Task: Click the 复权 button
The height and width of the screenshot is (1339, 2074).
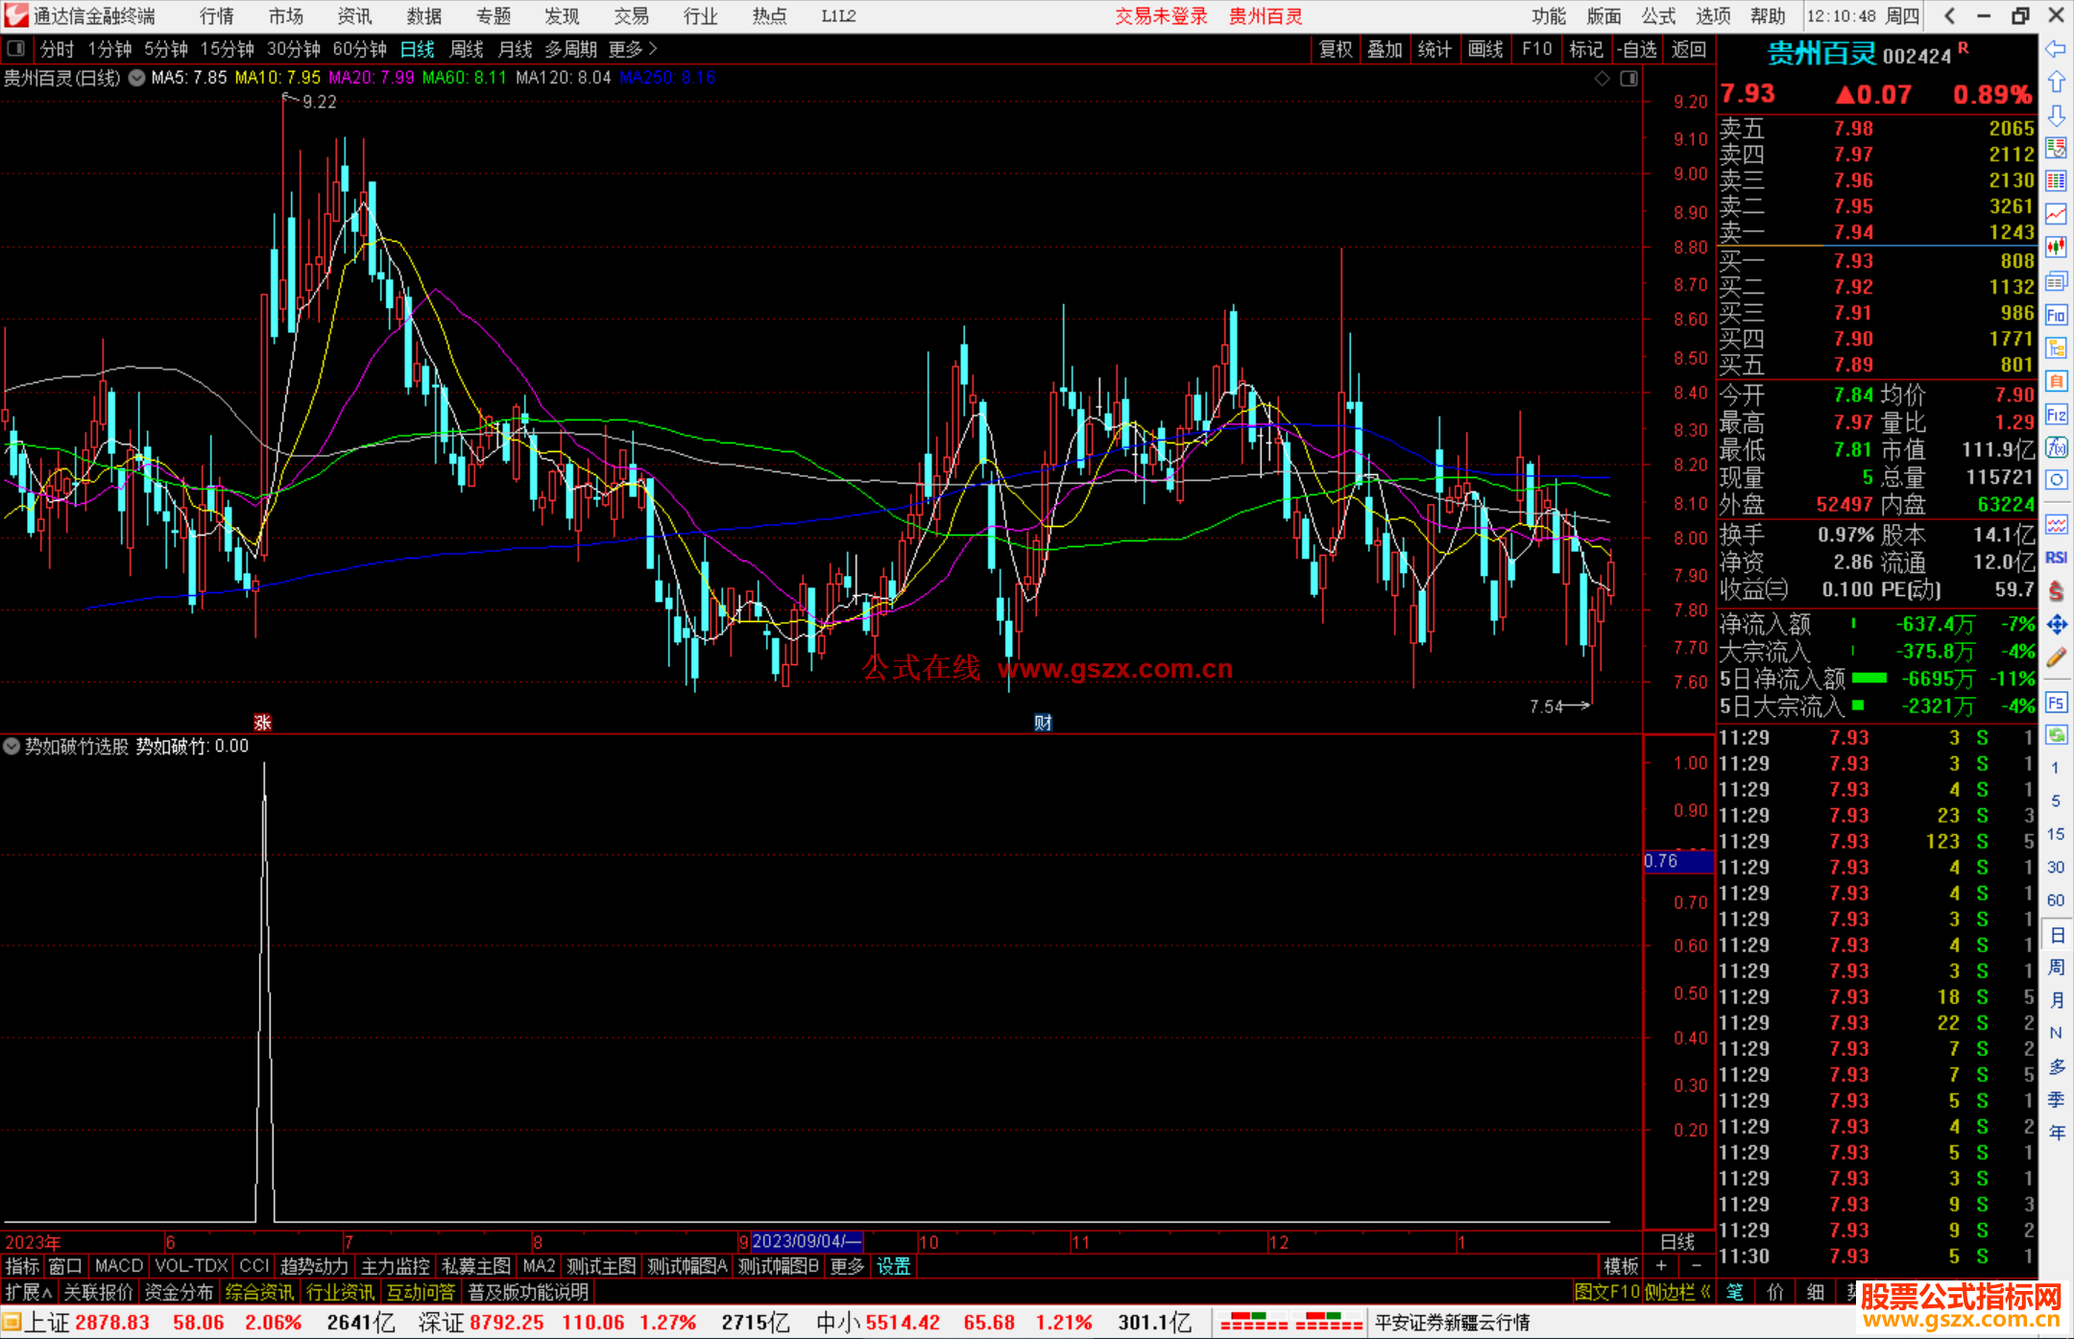Action: click(x=1335, y=49)
